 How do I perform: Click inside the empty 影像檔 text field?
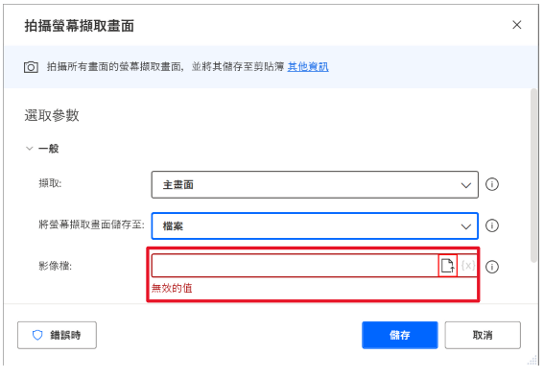[295, 266]
